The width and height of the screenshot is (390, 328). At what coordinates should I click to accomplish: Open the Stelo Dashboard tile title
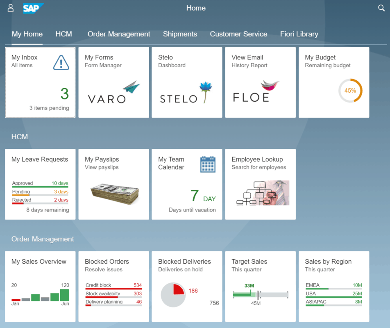pyautogui.click(x=166, y=57)
